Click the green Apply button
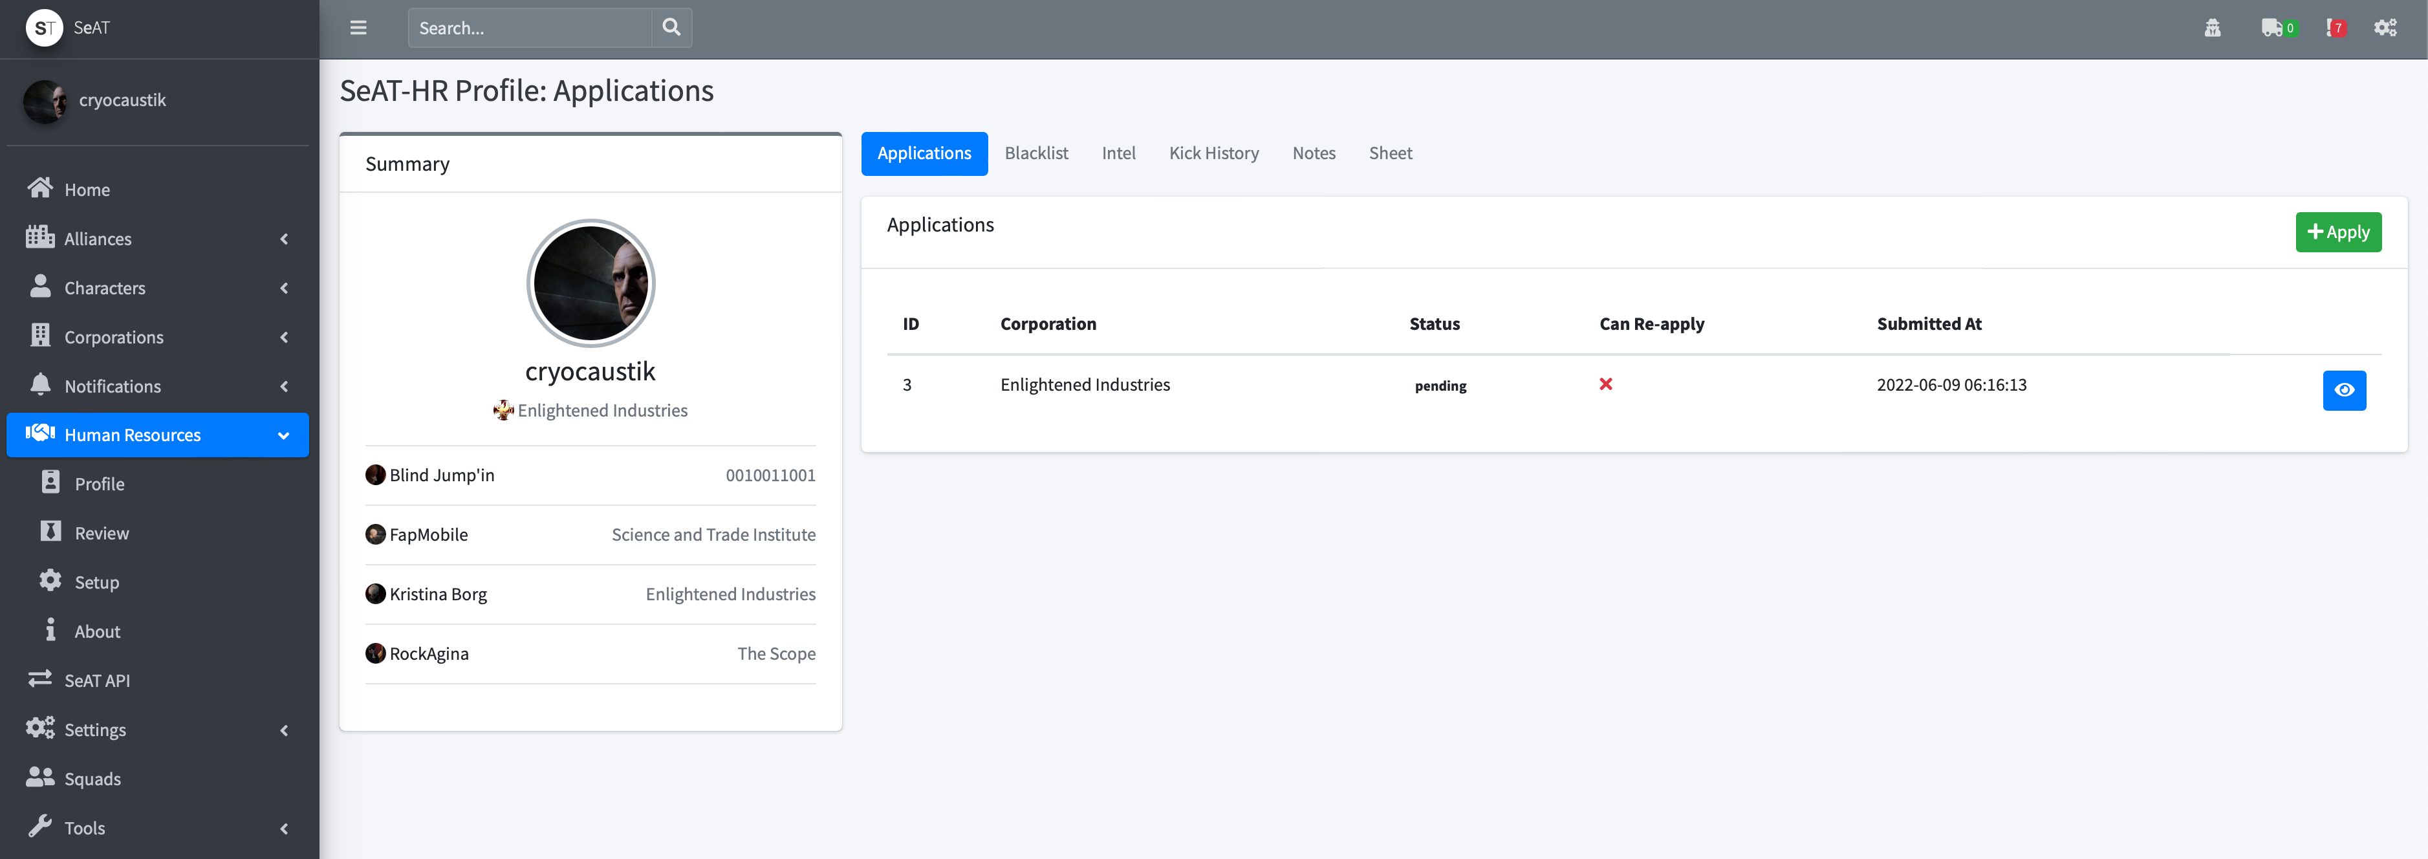The height and width of the screenshot is (859, 2428). click(x=2337, y=232)
